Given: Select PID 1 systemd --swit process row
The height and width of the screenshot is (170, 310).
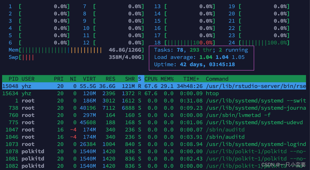Looking at the screenshot, I should pos(154,101).
